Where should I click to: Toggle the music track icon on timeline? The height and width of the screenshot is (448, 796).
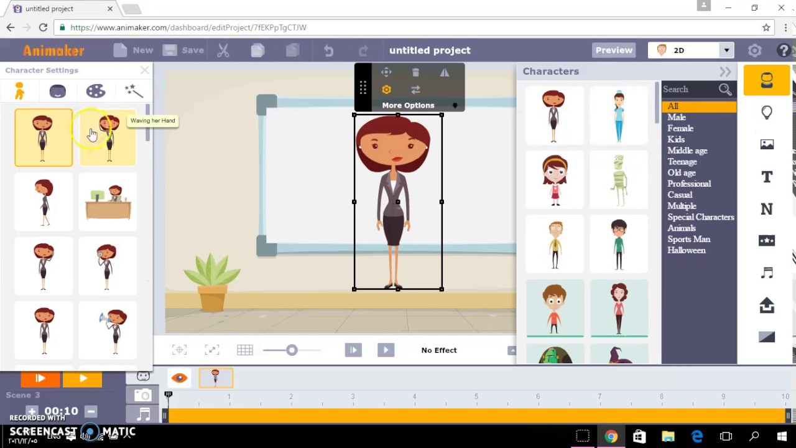(143, 413)
